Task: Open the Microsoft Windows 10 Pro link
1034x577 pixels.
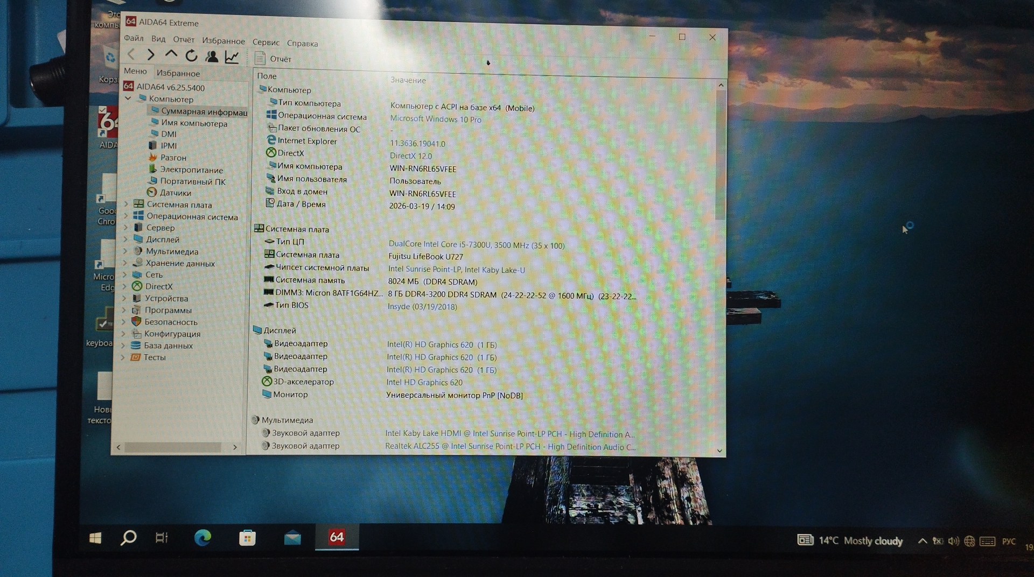Action: click(x=435, y=119)
